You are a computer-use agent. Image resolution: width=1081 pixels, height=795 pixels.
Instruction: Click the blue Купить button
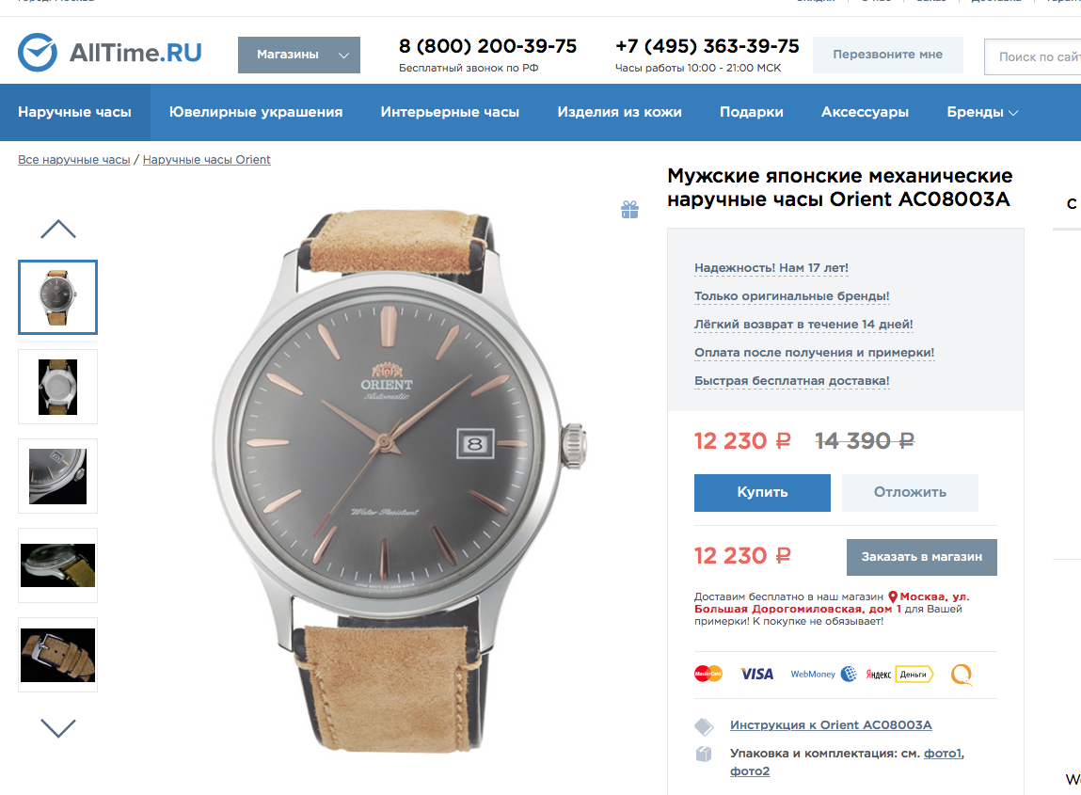click(x=762, y=492)
